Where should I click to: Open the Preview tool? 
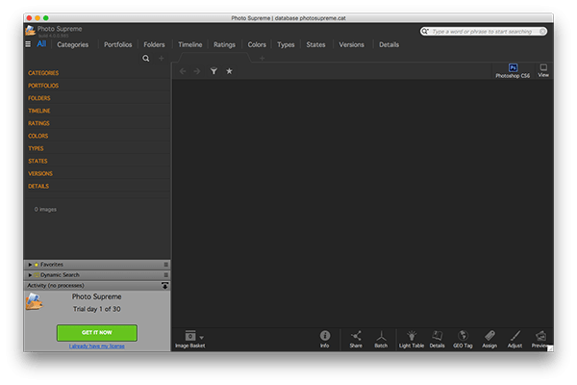pos(540,339)
